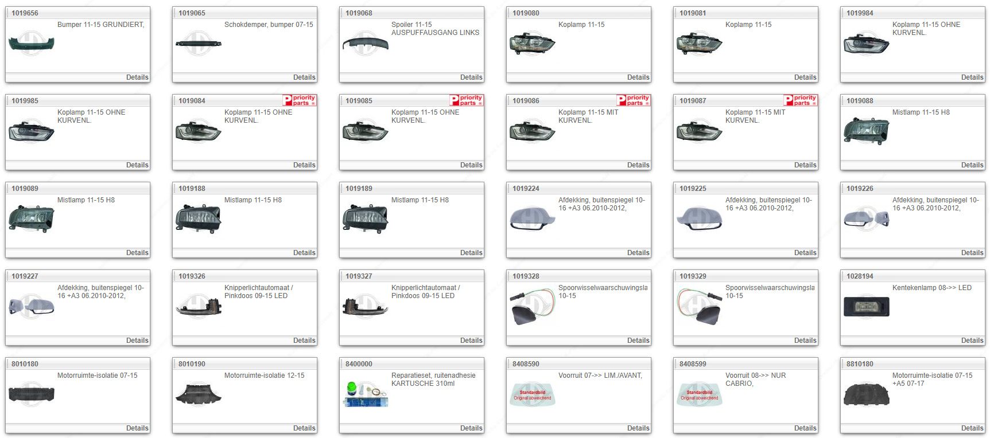Open Details for Motorruimte-isolatie item 8810180
The width and height of the screenshot is (990, 438).
pyautogui.click(x=972, y=428)
